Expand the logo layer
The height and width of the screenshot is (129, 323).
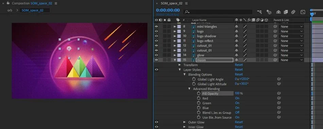point(175,31)
